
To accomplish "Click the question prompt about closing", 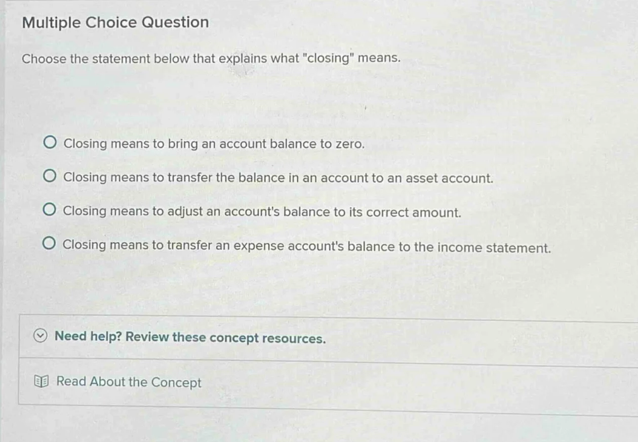I will coord(211,59).
